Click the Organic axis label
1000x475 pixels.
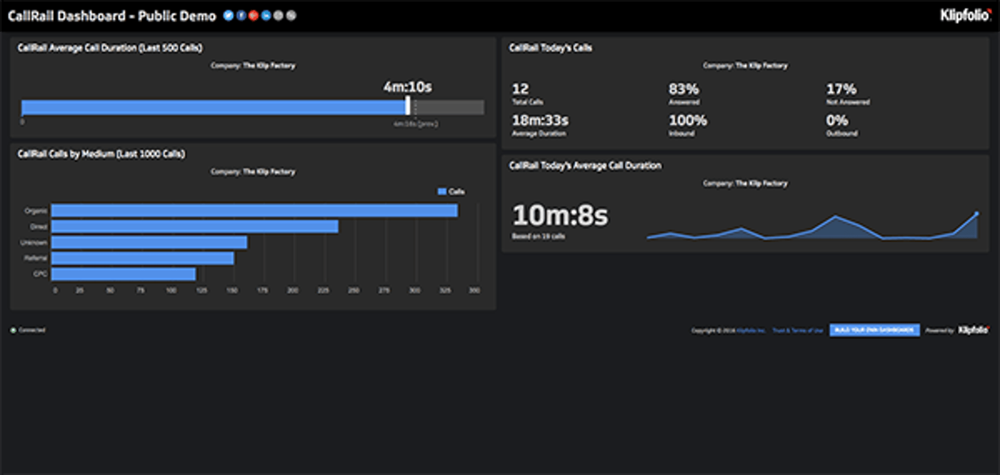[36, 211]
